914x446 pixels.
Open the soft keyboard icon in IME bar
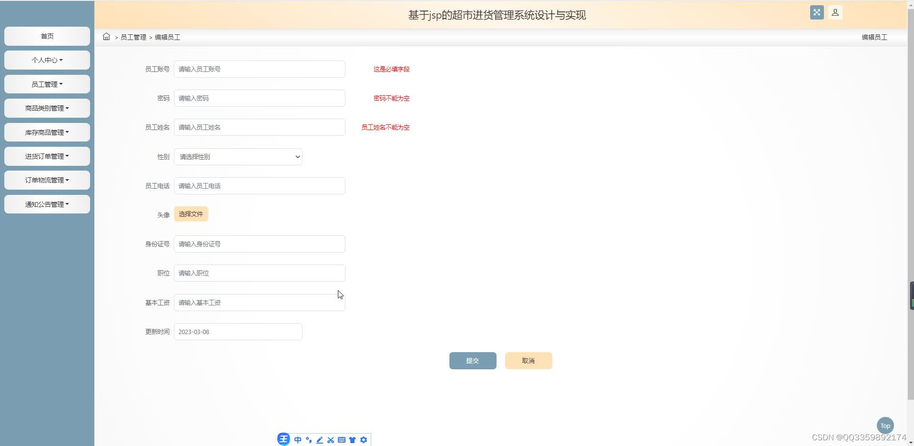coord(342,440)
